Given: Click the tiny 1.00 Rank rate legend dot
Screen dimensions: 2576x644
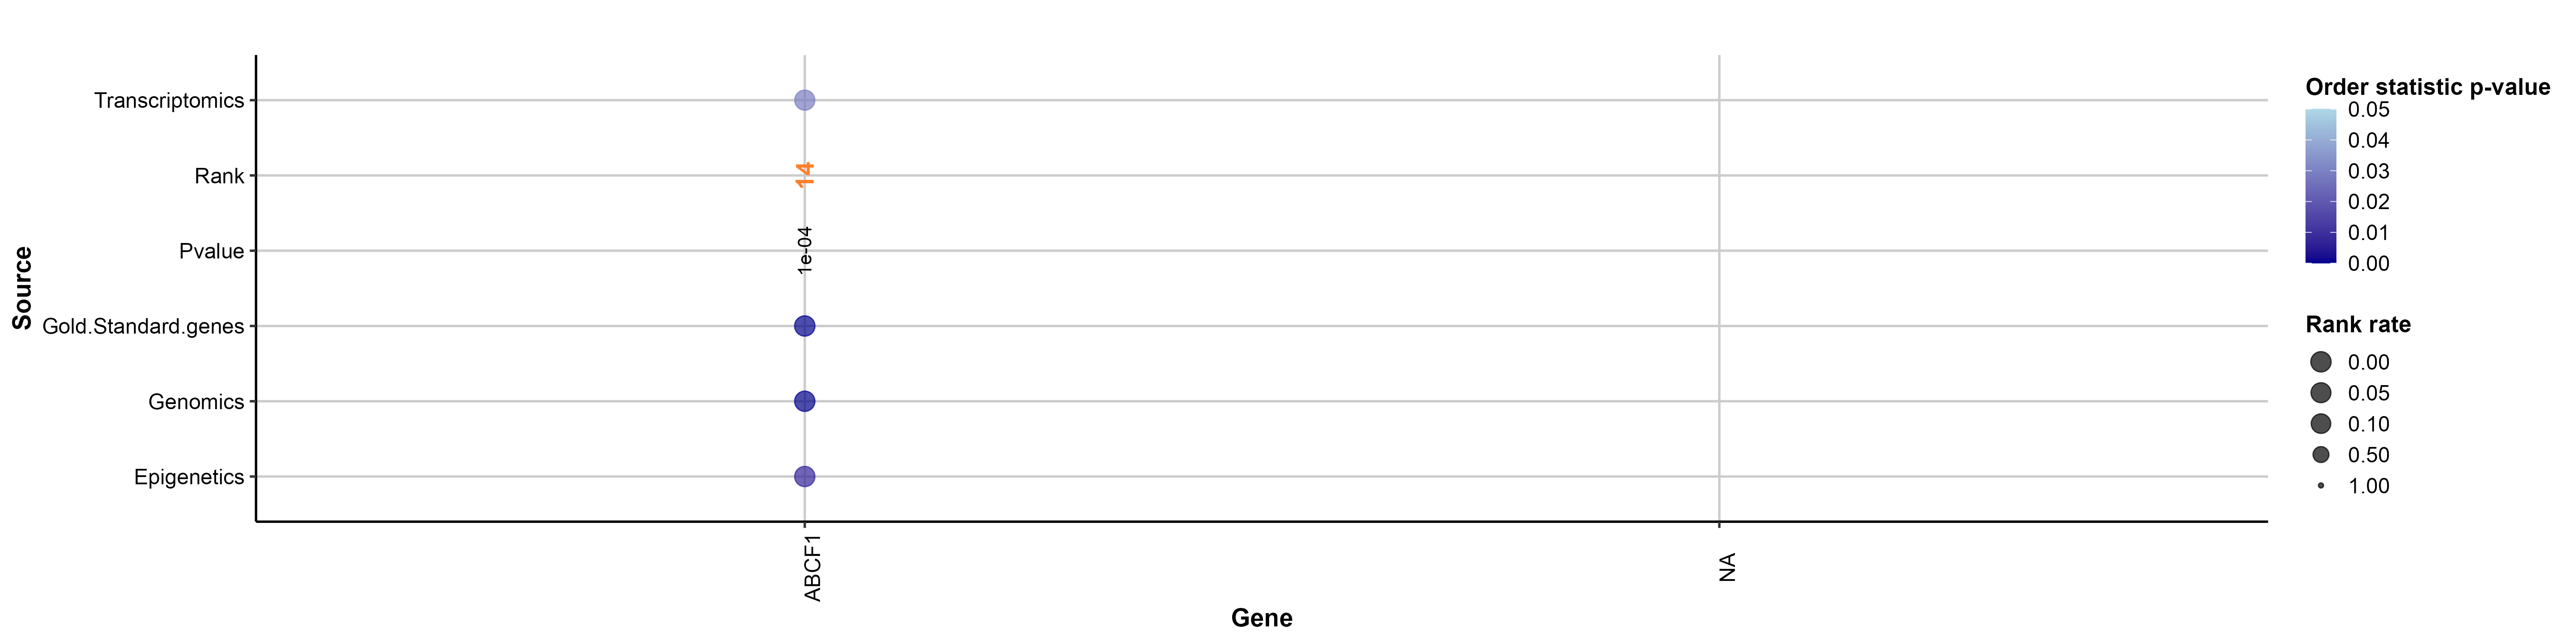Looking at the screenshot, I should click(x=2321, y=486).
